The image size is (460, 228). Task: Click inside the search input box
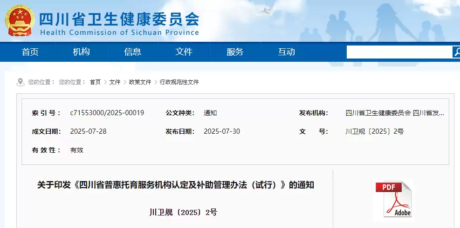pyautogui.click(x=399, y=52)
